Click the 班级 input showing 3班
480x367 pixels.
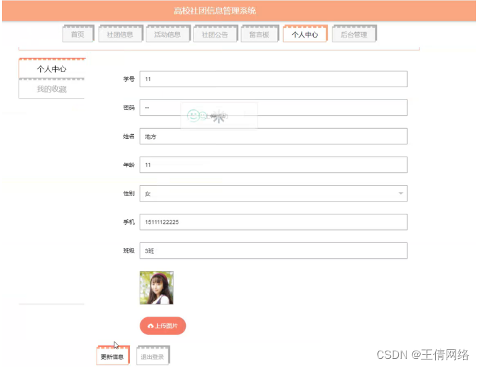(x=274, y=251)
